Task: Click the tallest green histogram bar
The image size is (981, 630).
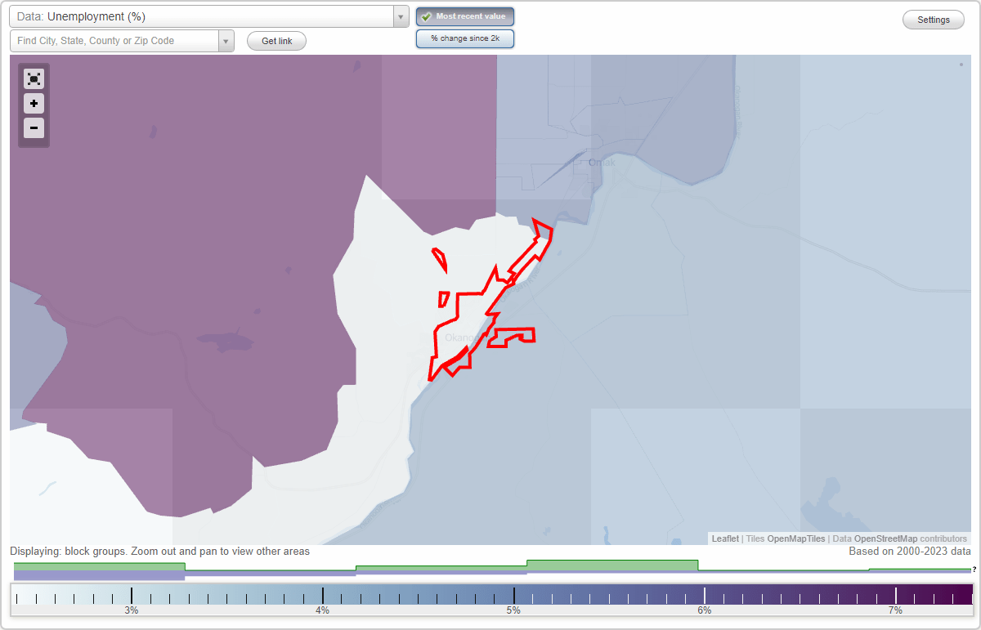Action: point(612,565)
